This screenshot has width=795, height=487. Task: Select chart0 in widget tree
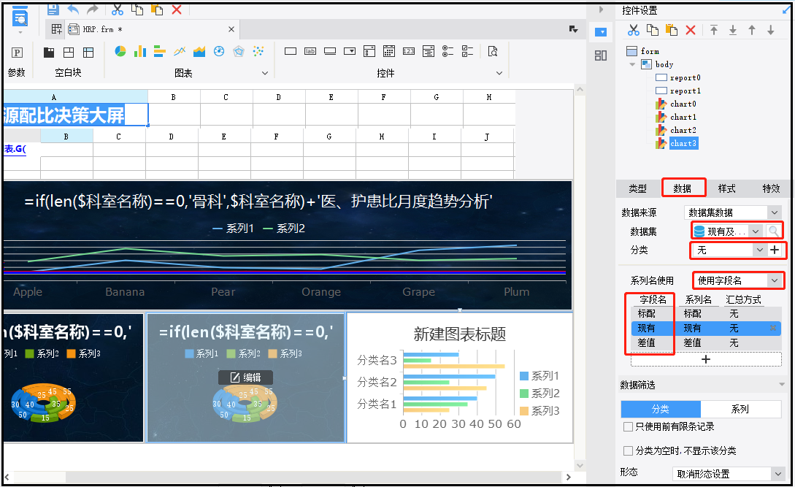683,104
